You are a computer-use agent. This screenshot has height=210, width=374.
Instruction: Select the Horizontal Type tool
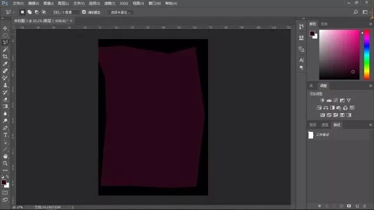5,135
